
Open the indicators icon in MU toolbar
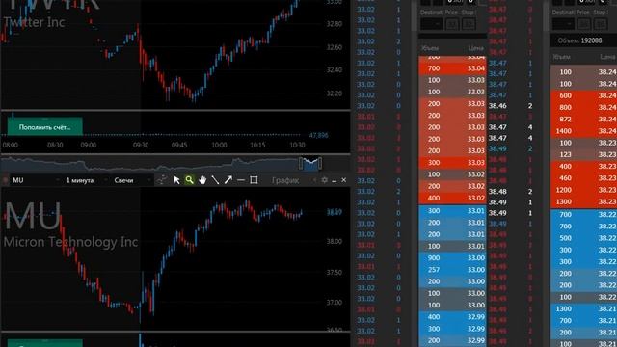[x=162, y=180]
